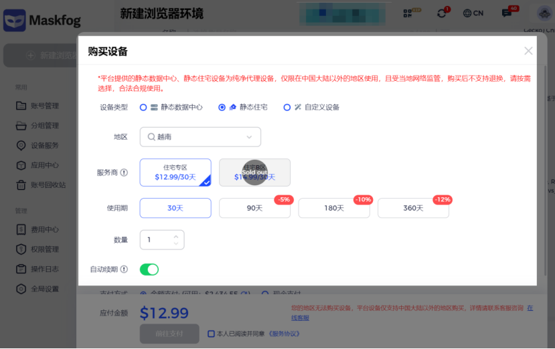Increase quantity with the up arrow
This screenshot has height=349, width=555.
pyautogui.click(x=176, y=236)
